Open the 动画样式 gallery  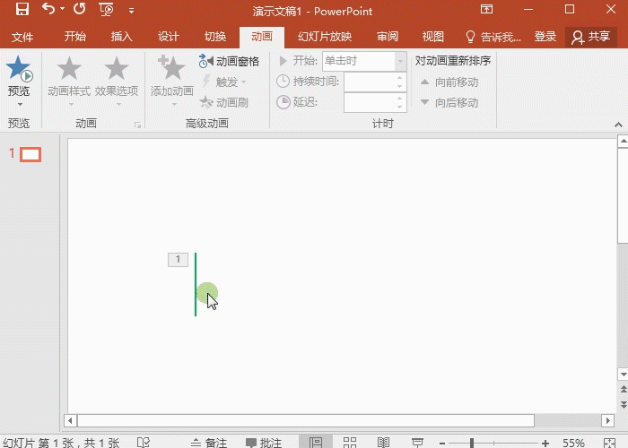click(69, 80)
